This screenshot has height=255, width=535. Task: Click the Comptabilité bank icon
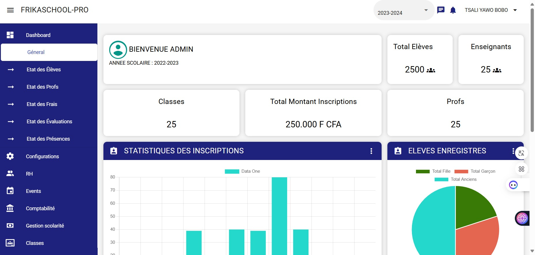10,208
